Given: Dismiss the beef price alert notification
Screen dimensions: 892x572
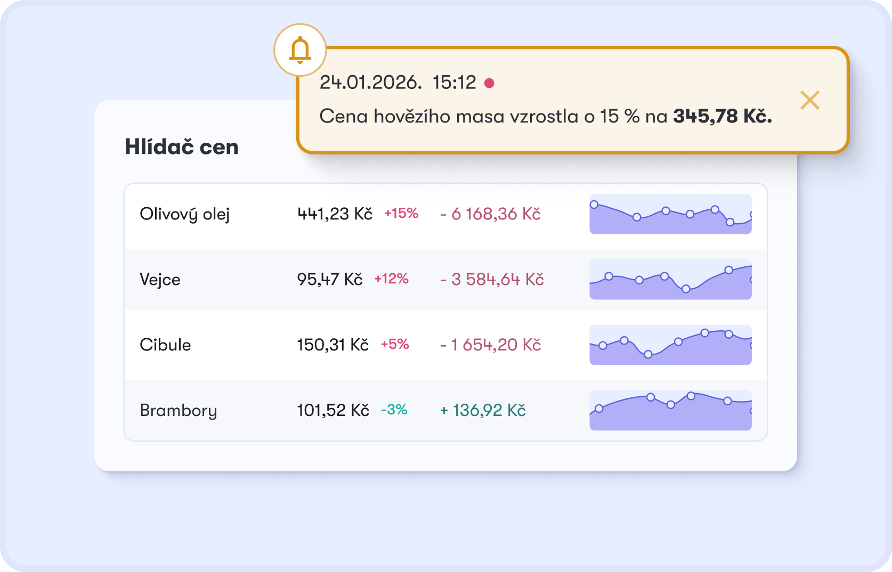Looking at the screenshot, I should pyautogui.click(x=809, y=100).
